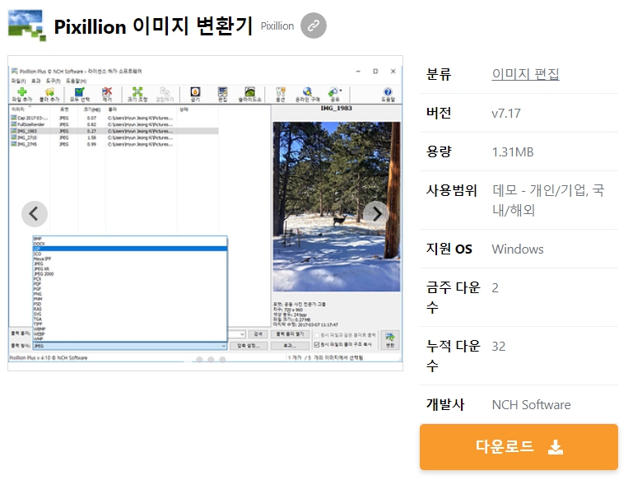Sort by the 포맷 column header
This screenshot has width=628, height=480.
click(x=64, y=109)
